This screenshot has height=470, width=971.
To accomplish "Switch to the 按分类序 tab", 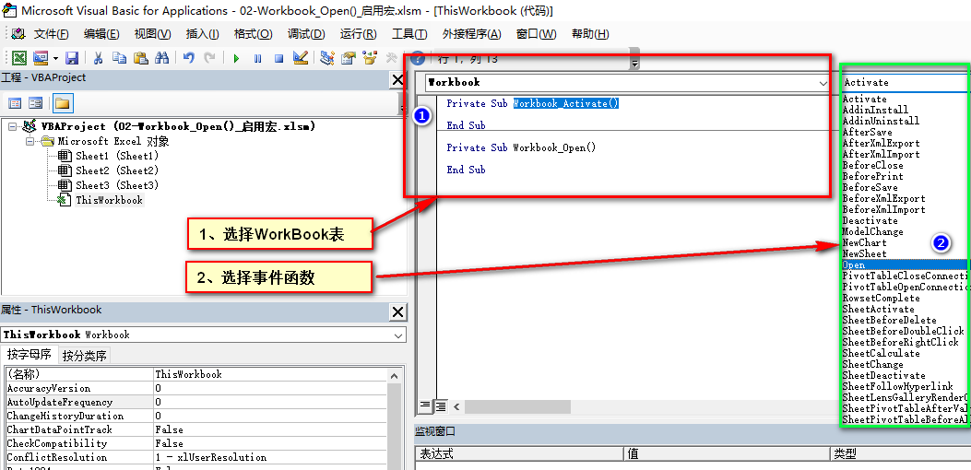I will [84, 355].
